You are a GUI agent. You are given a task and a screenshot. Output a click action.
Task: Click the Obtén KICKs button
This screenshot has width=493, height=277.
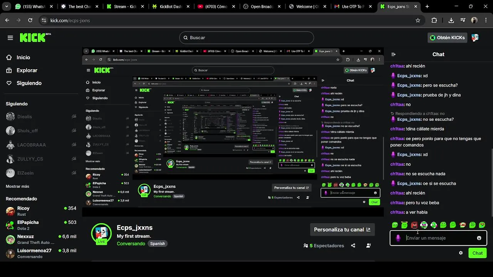tap(448, 38)
